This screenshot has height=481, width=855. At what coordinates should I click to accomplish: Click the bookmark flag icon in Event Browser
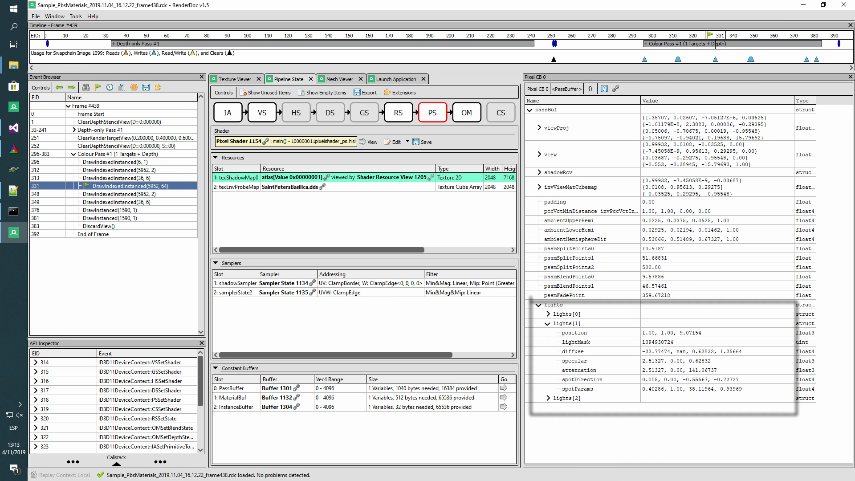[98, 87]
